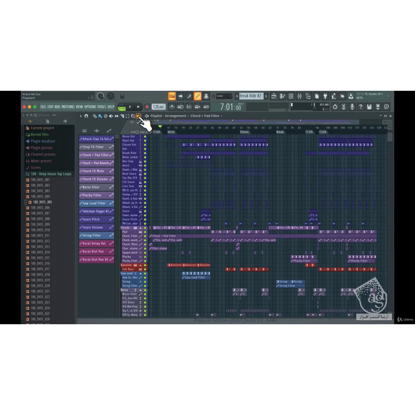Click the metronome icon
415x415 pixels.
172,107
